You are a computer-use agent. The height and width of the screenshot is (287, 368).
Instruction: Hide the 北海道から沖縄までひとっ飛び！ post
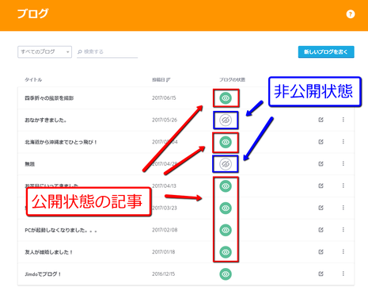226,142
